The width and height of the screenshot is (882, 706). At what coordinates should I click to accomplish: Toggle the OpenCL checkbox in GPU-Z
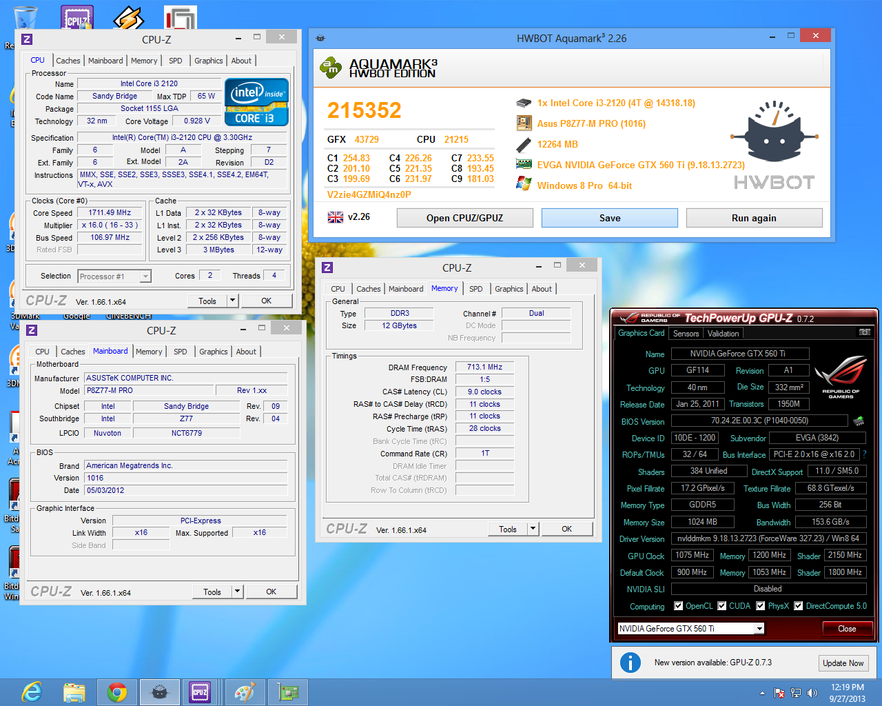[x=679, y=606]
